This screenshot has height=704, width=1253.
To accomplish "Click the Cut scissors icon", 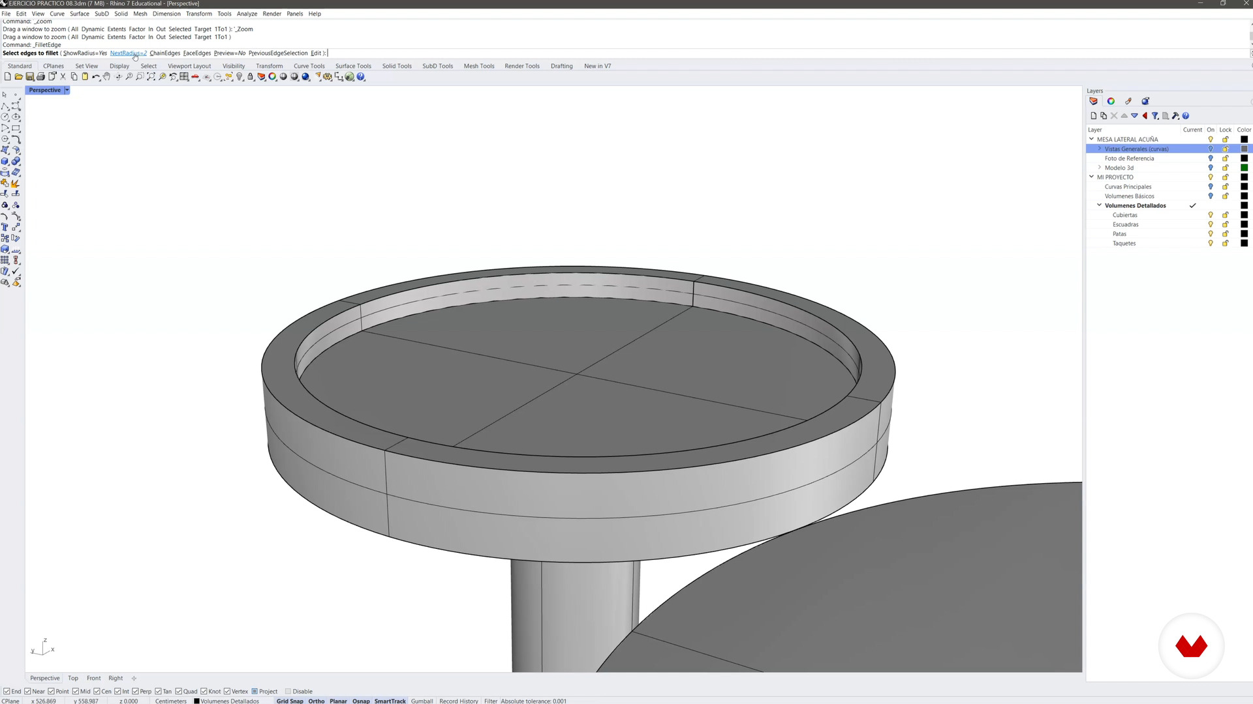I will click(63, 77).
